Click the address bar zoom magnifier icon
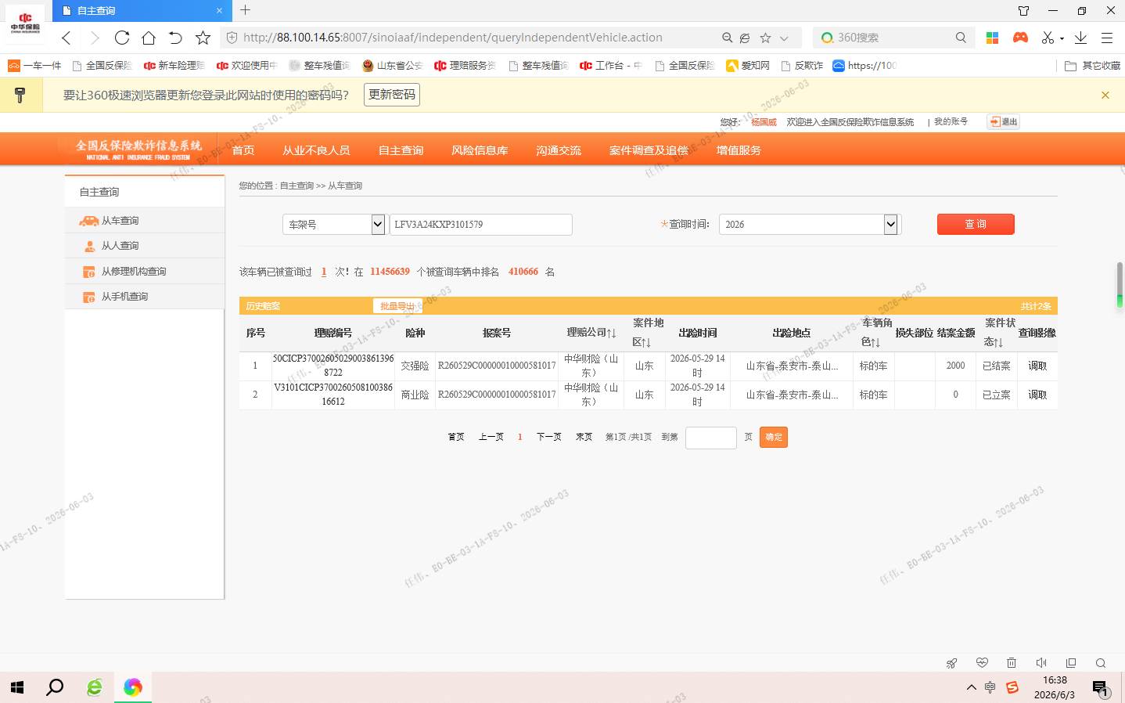Viewport: 1125px width, 703px height. point(727,38)
